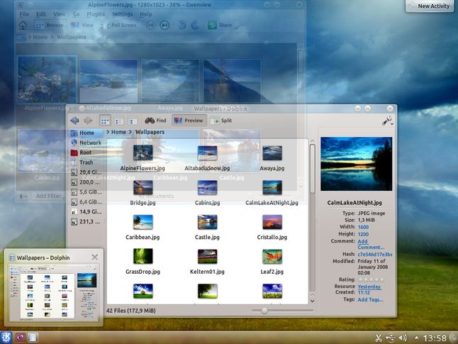Screen dimensions: 458x344
Task: Select Awaya.jpg file in Dolphin
Action: click(x=272, y=158)
